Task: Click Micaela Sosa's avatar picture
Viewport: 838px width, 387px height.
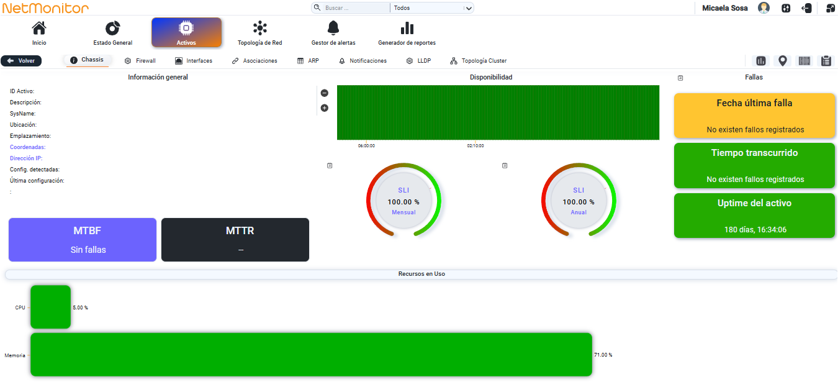Action: tap(764, 8)
